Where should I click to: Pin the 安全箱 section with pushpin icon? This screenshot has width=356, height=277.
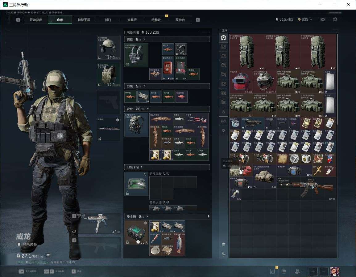[209, 216]
